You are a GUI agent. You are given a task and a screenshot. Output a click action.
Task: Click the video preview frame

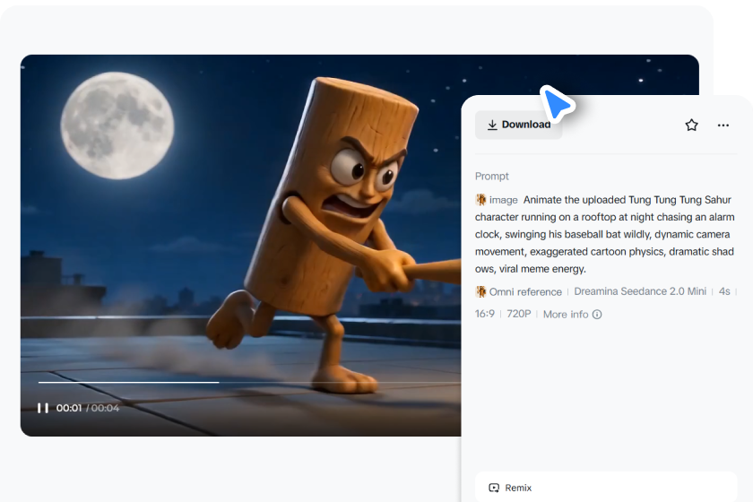[240, 245]
